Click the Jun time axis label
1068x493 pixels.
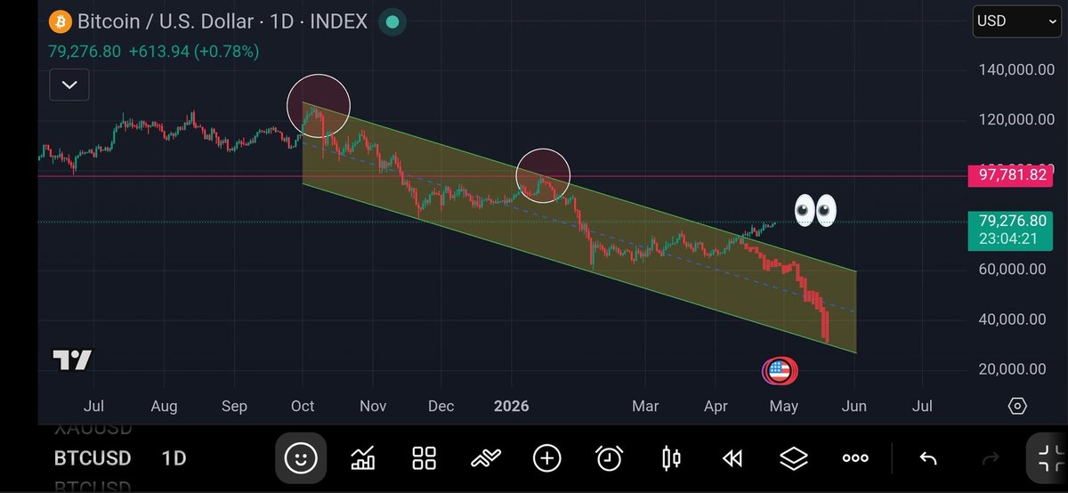[x=854, y=406]
